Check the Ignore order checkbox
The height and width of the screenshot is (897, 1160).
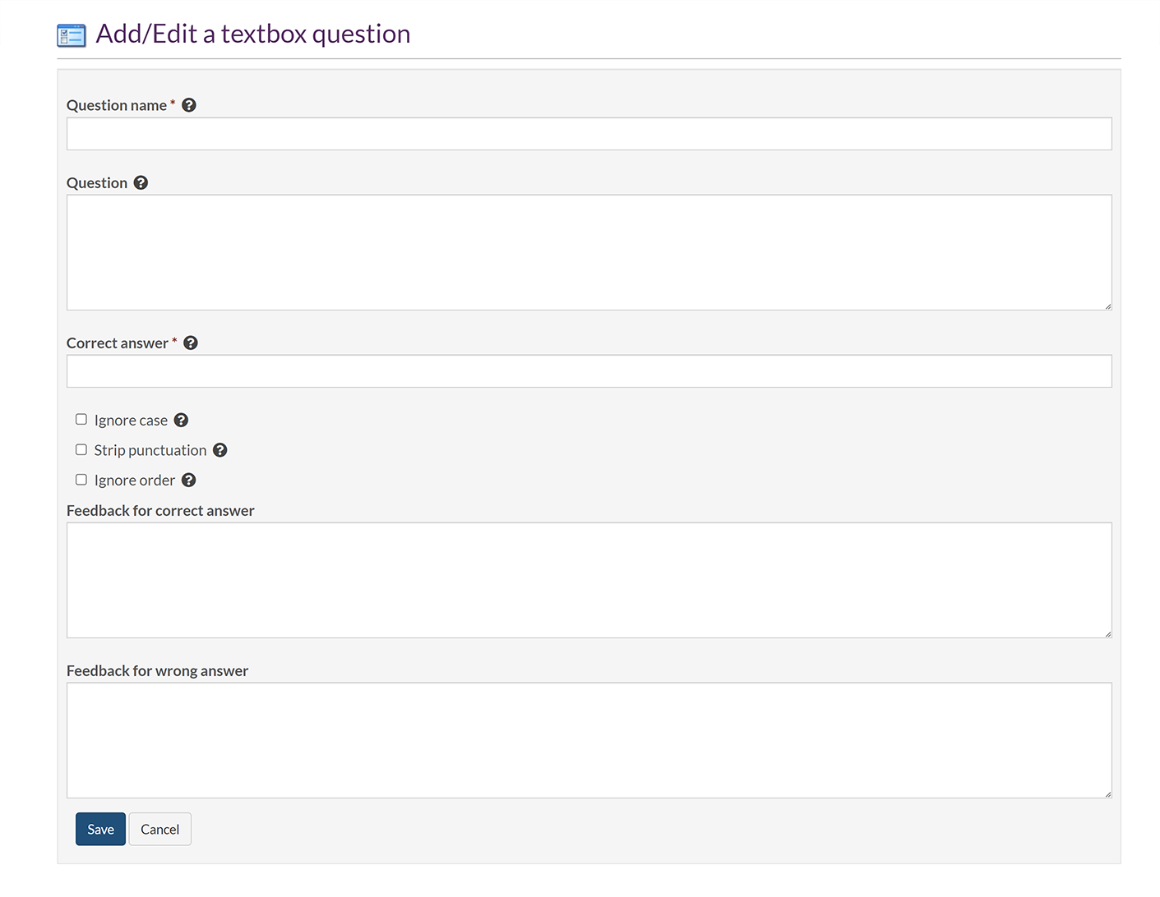pos(81,480)
